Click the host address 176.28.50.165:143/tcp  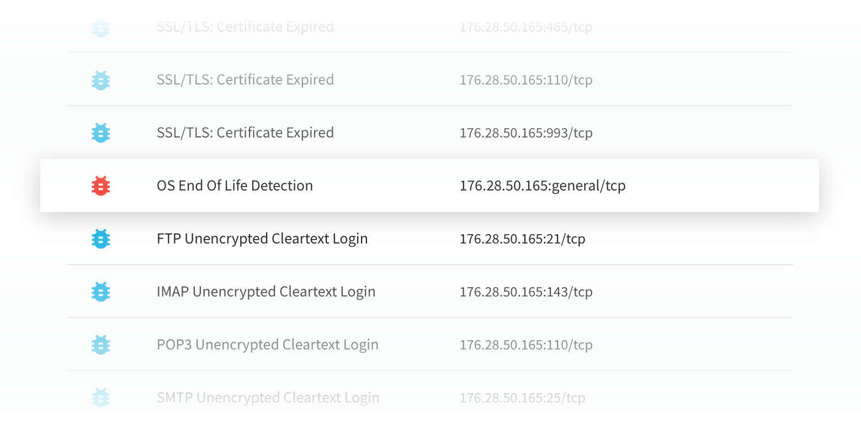point(526,291)
